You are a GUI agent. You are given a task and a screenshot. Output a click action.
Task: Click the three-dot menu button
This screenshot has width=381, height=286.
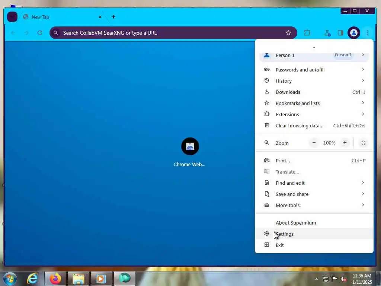(x=367, y=33)
